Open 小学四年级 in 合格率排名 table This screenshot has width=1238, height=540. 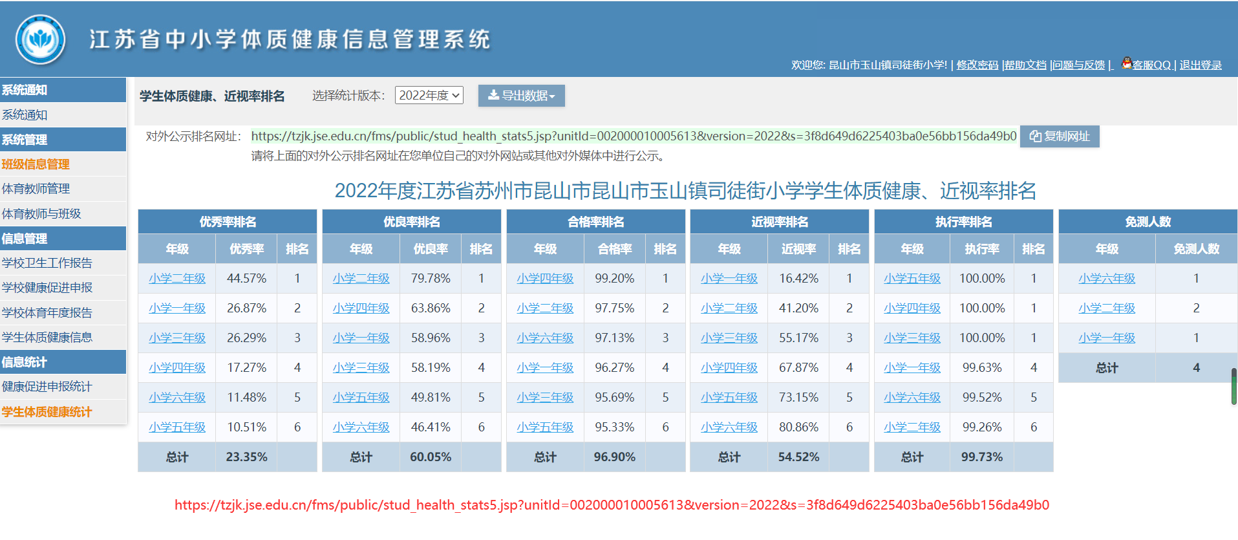(545, 279)
